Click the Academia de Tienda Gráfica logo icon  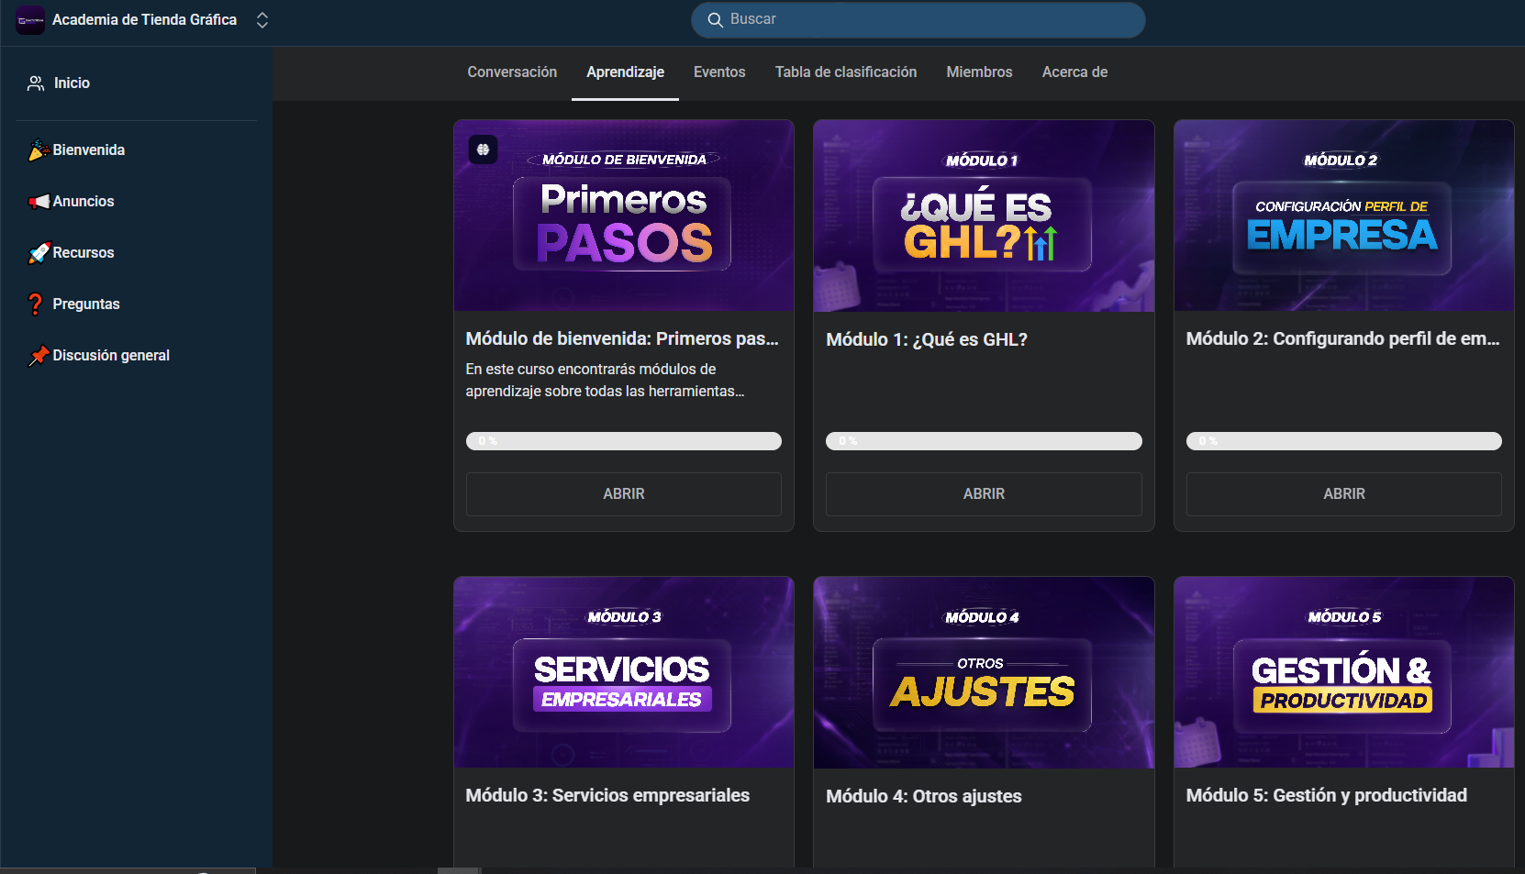click(30, 20)
